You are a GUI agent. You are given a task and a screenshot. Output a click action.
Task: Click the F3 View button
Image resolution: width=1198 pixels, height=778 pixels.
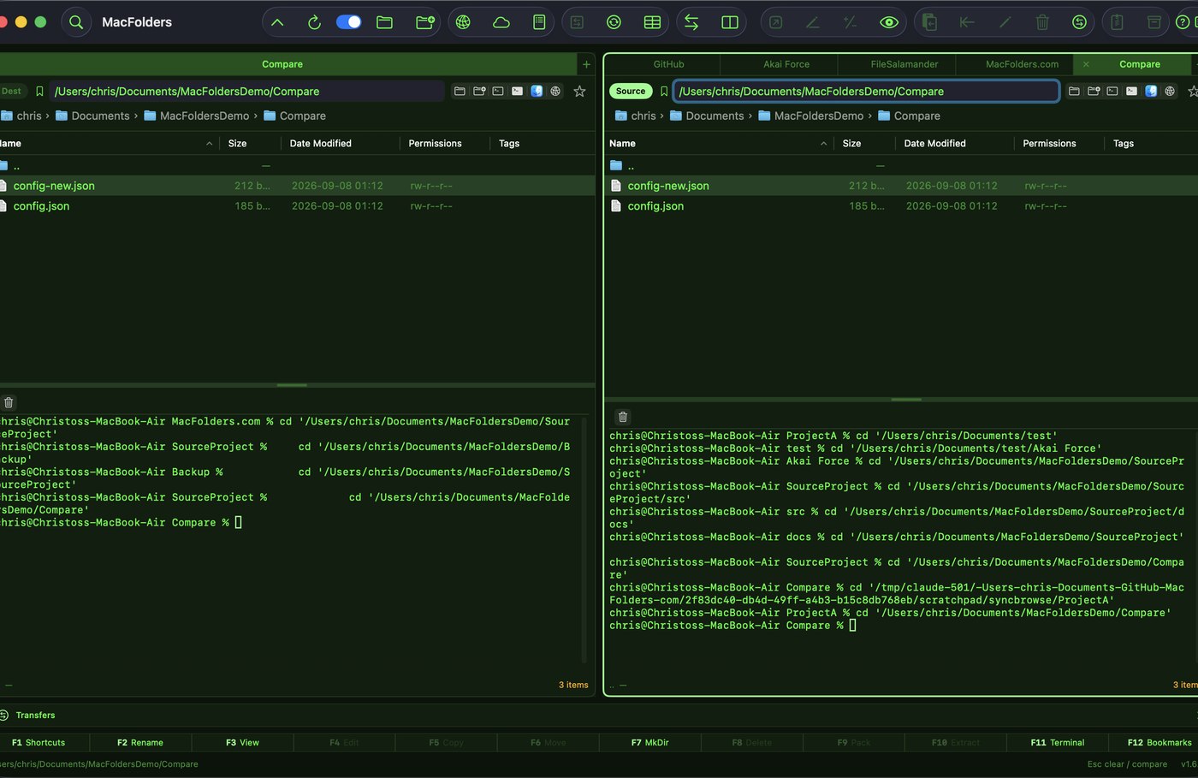[x=242, y=743]
